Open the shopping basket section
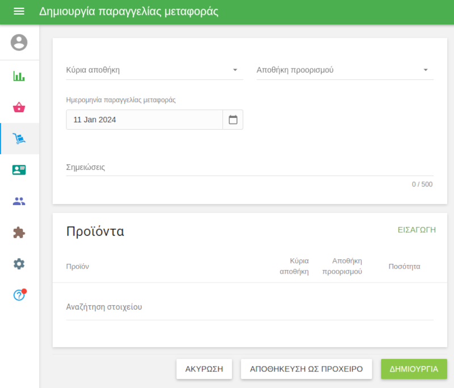 pos(19,108)
